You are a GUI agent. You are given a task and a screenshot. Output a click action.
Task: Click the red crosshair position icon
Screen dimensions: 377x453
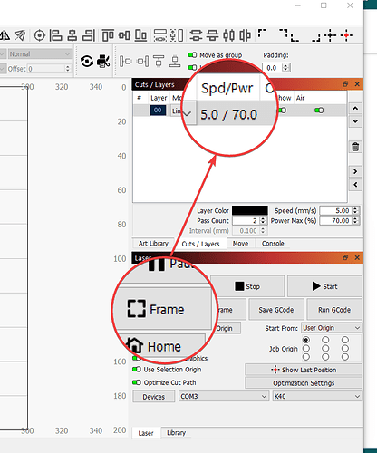[x=346, y=35]
